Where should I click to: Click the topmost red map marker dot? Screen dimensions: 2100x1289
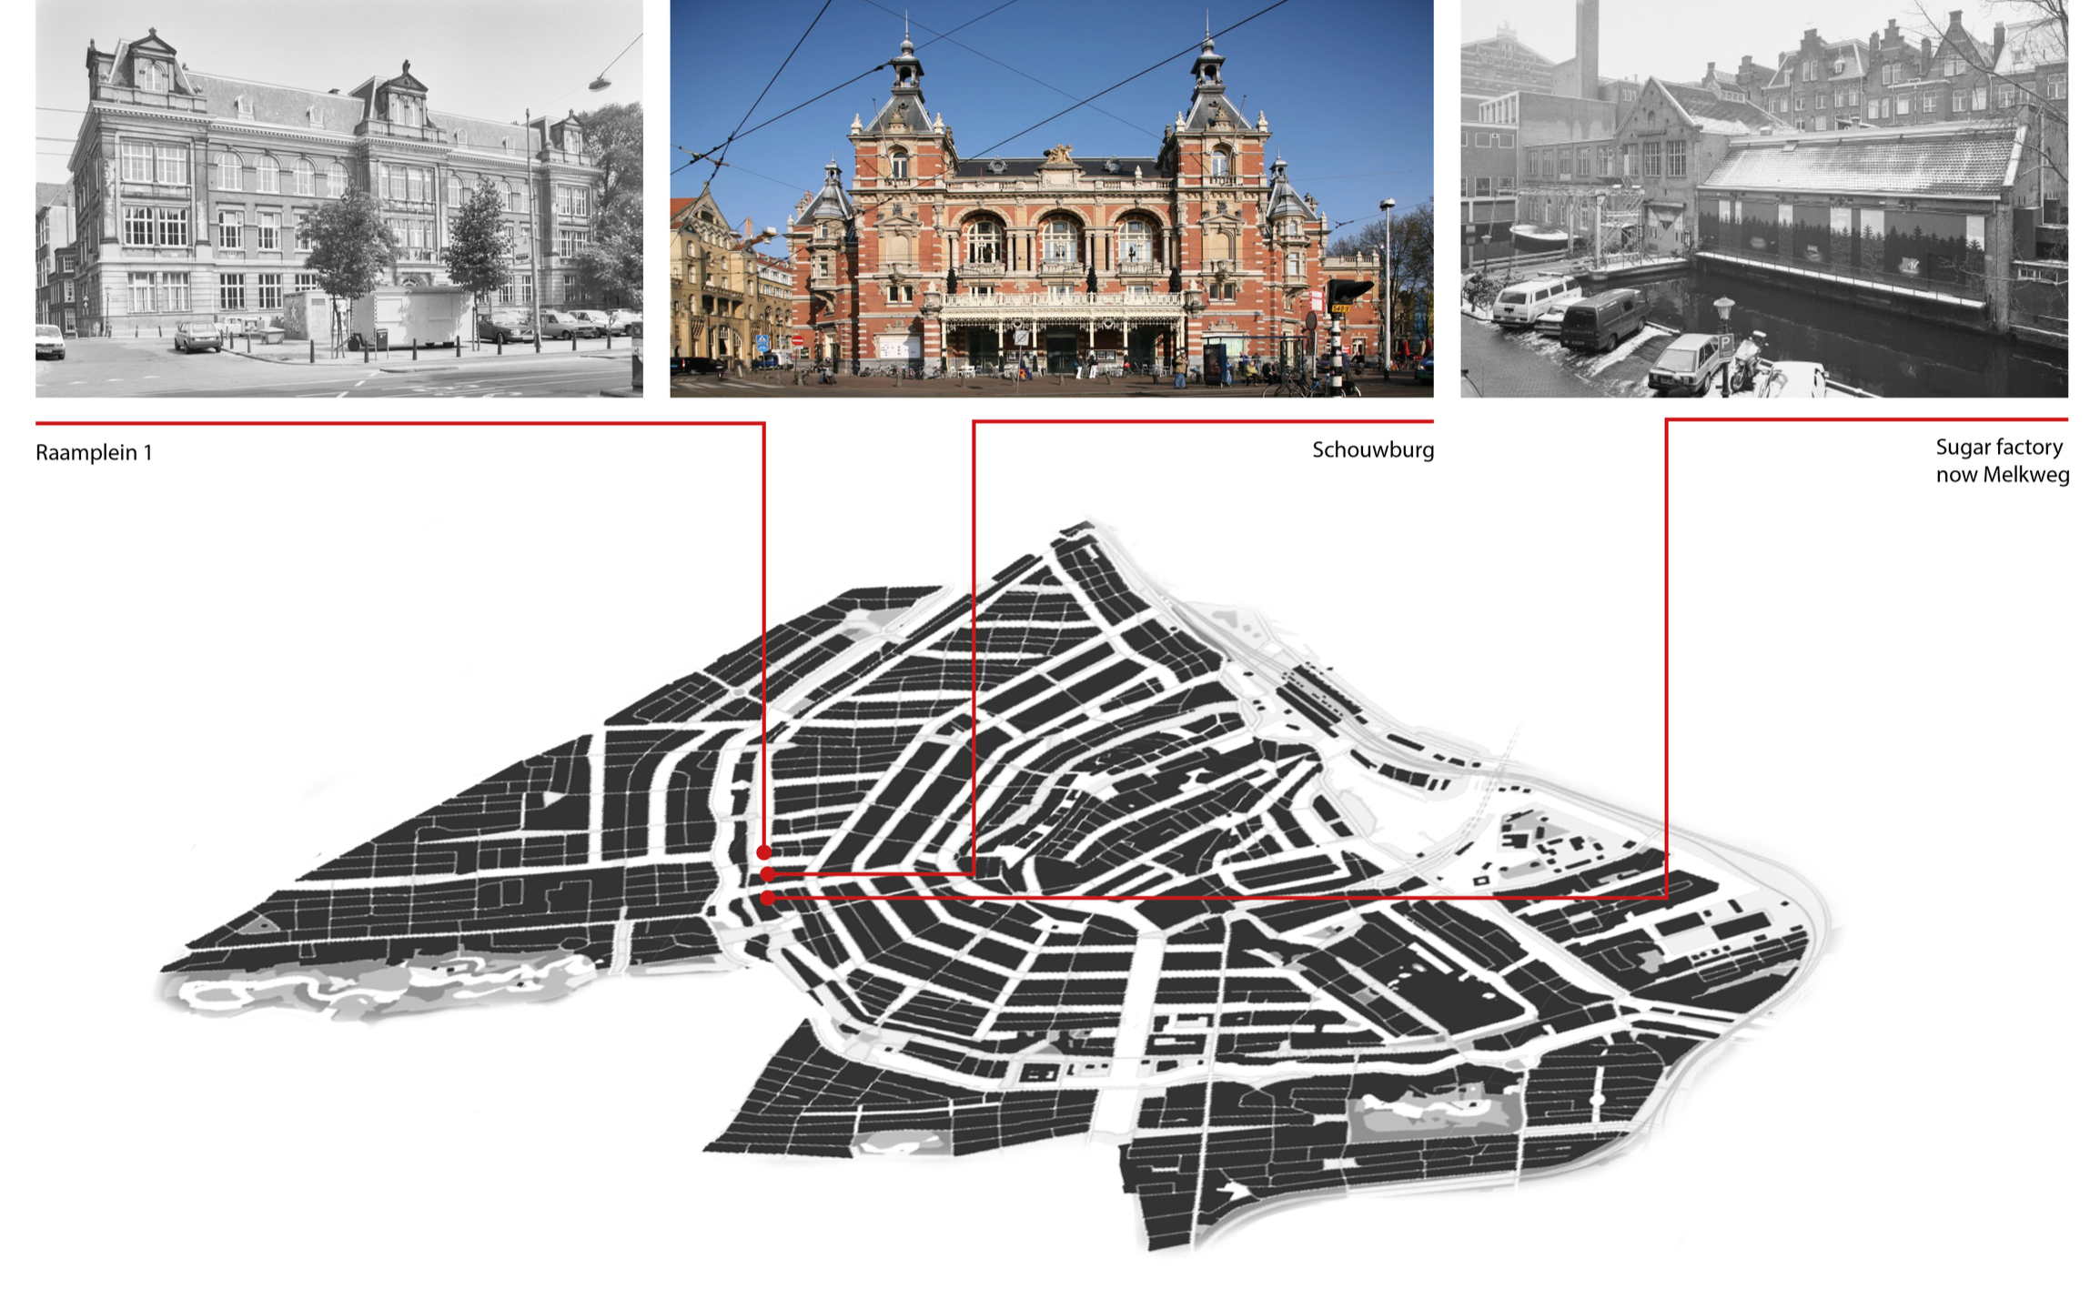click(x=763, y=852)
